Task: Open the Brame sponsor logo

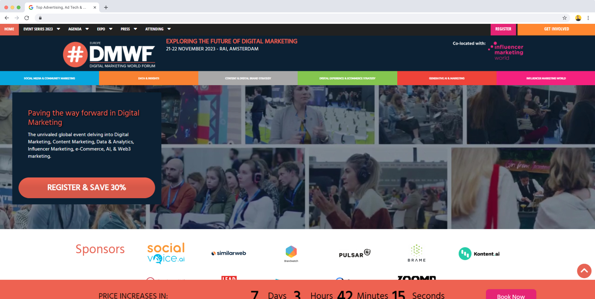Action: point(417,253)
